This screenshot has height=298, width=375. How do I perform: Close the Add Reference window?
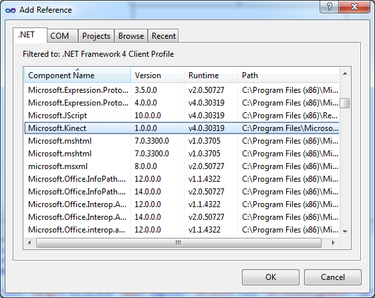pyautogui.click(x=354, y=7)
